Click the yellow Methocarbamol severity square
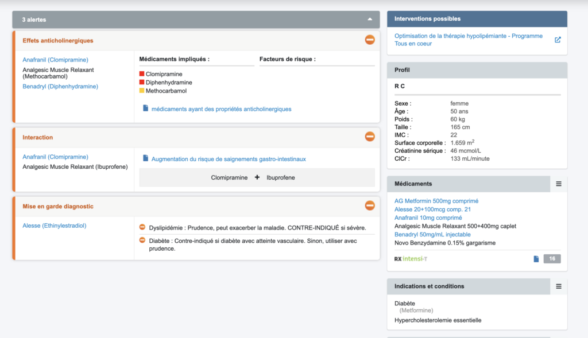Screen dimensions: 588x338 tap(142, 90)
